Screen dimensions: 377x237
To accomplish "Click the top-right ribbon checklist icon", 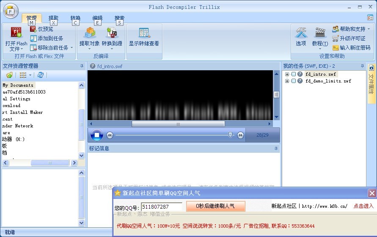I will tap(370, 17).
